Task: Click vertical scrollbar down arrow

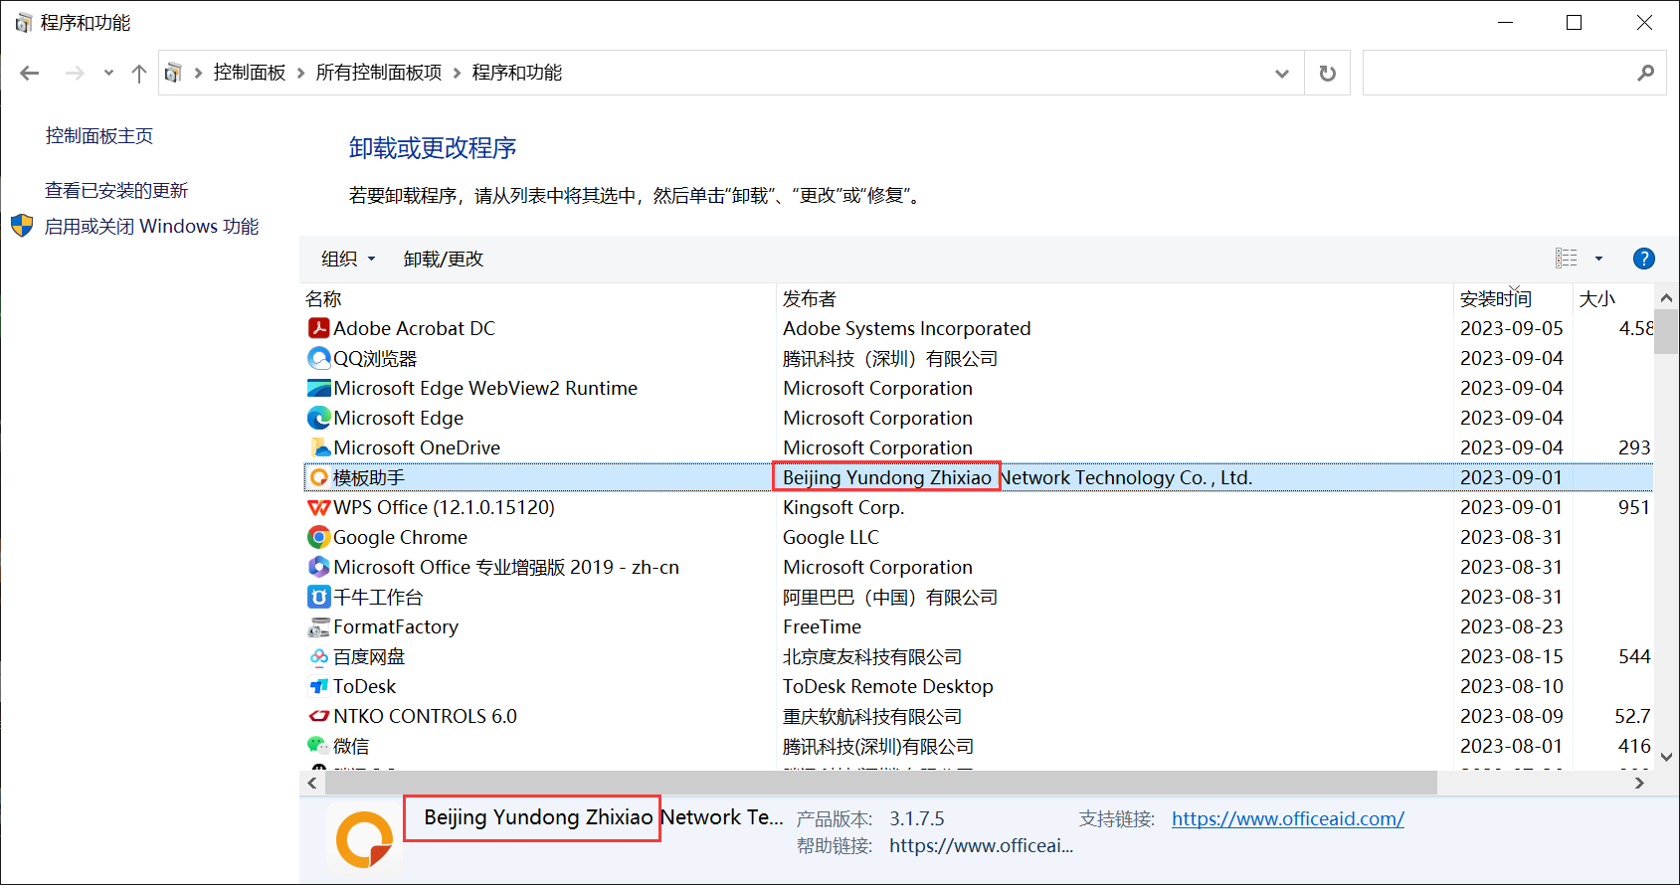Action: [x=1666, y=757]
